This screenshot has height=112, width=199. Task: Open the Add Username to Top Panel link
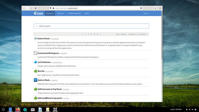[x=50, y=89]
